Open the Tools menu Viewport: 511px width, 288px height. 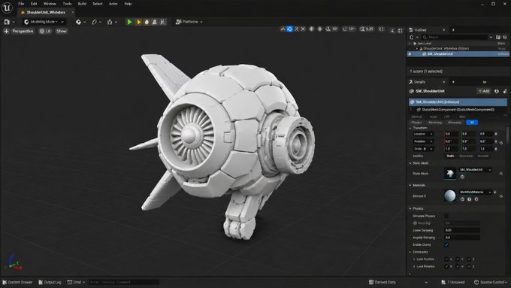(67, 4)
